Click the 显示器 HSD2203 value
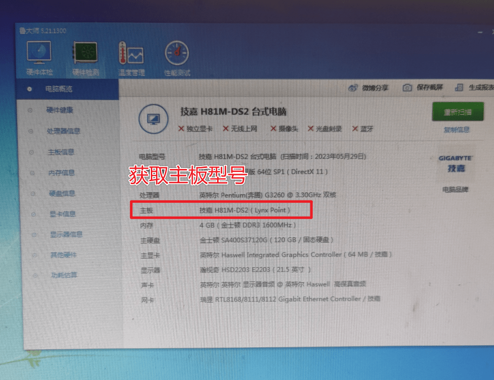494x380 pixels. pyautogui.click(x=256, y=270)
